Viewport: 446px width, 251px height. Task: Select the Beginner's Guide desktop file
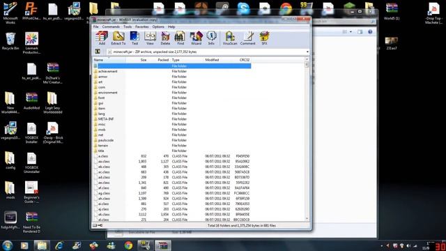point(31,192)
